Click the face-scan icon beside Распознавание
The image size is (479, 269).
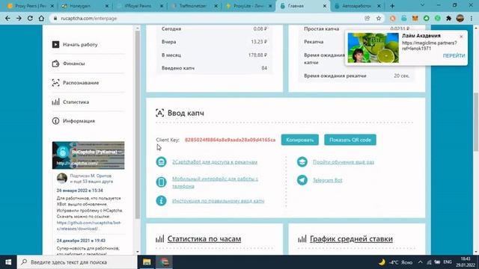[55, 83]
